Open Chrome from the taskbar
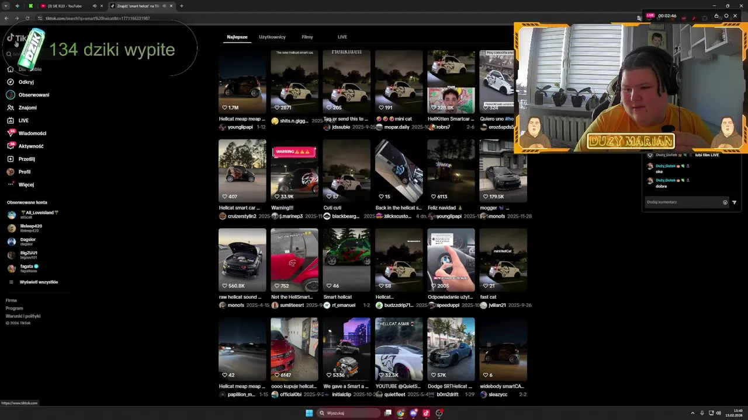The image size is (748, 420). click(x=400, y=413)
